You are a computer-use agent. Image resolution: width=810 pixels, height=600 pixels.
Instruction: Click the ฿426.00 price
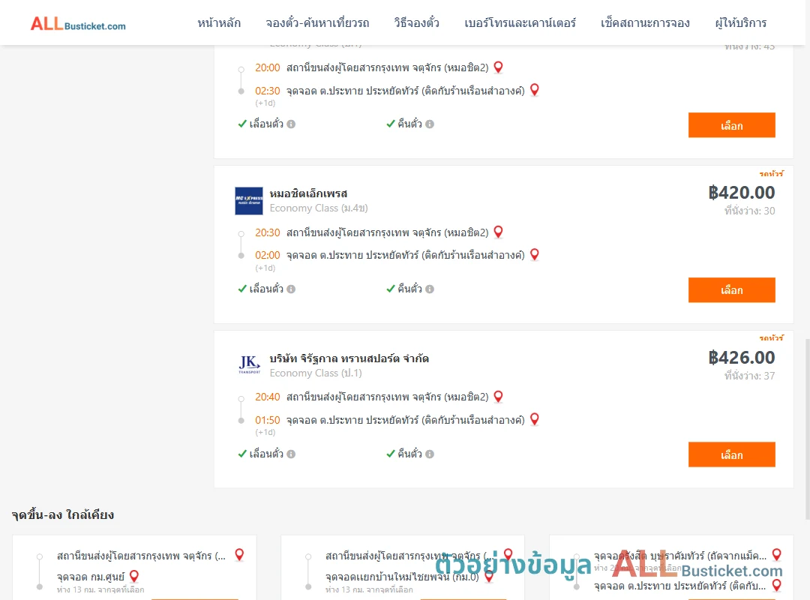[741, 358]
